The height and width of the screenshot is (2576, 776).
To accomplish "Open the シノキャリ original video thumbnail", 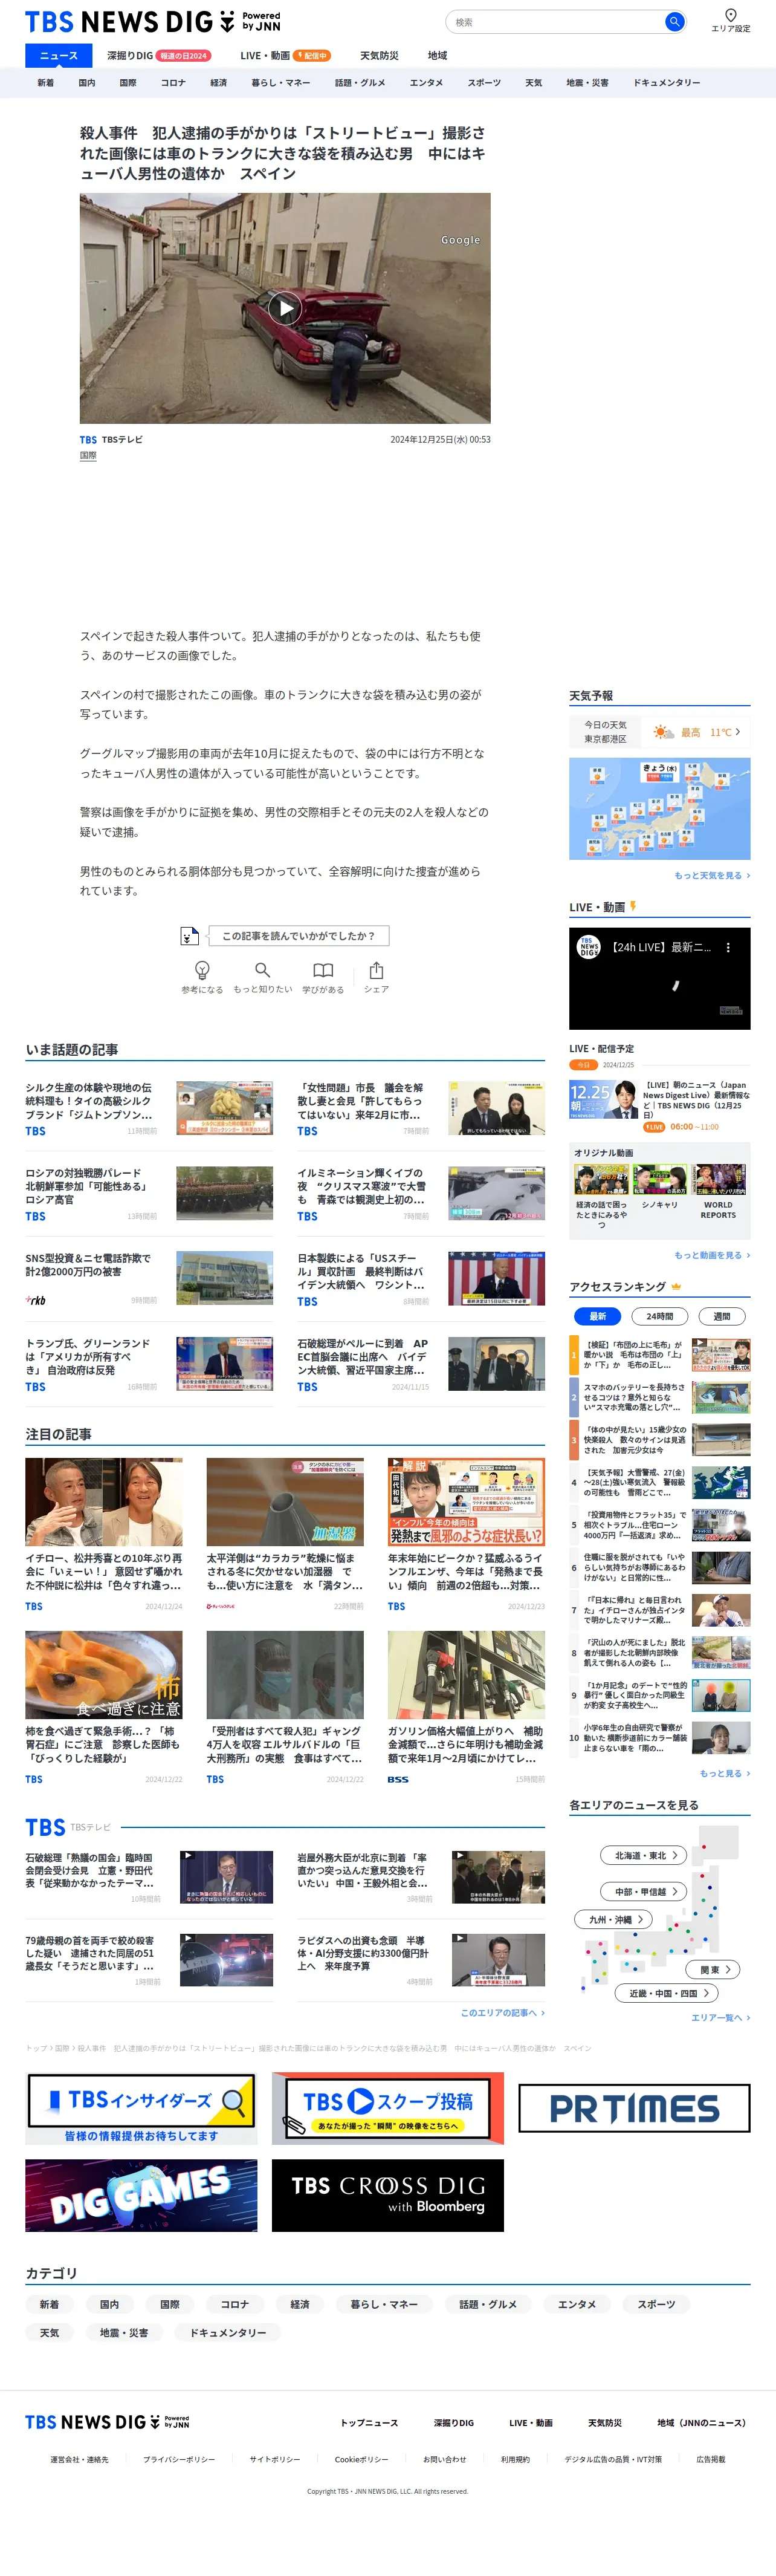I will click(x=659, y=1180).
